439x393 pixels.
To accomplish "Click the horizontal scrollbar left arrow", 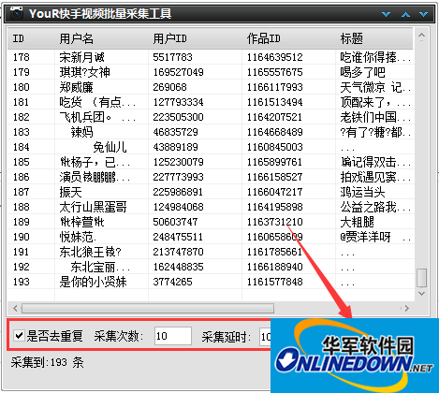I will point(15,309).
